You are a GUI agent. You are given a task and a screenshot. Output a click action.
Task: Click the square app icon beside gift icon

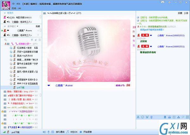point(174,117)
